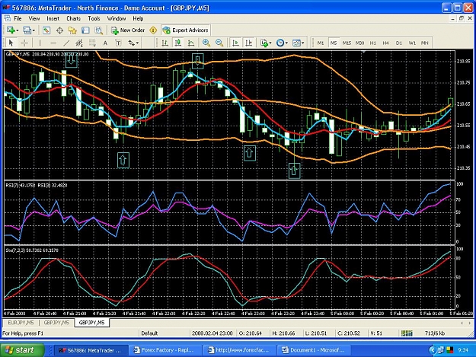Switch timeframe to H1

[x=372, y=43]
